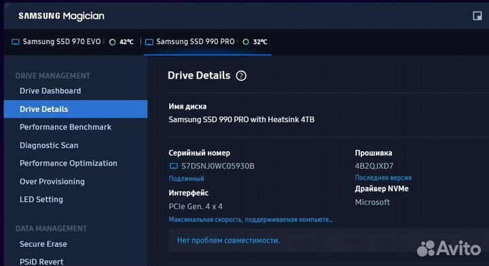Image resolution: width=489 pixels, height=266 pixels.
Task: Click the PCIe Gen. 4 x 4 value
Action: 196,206
